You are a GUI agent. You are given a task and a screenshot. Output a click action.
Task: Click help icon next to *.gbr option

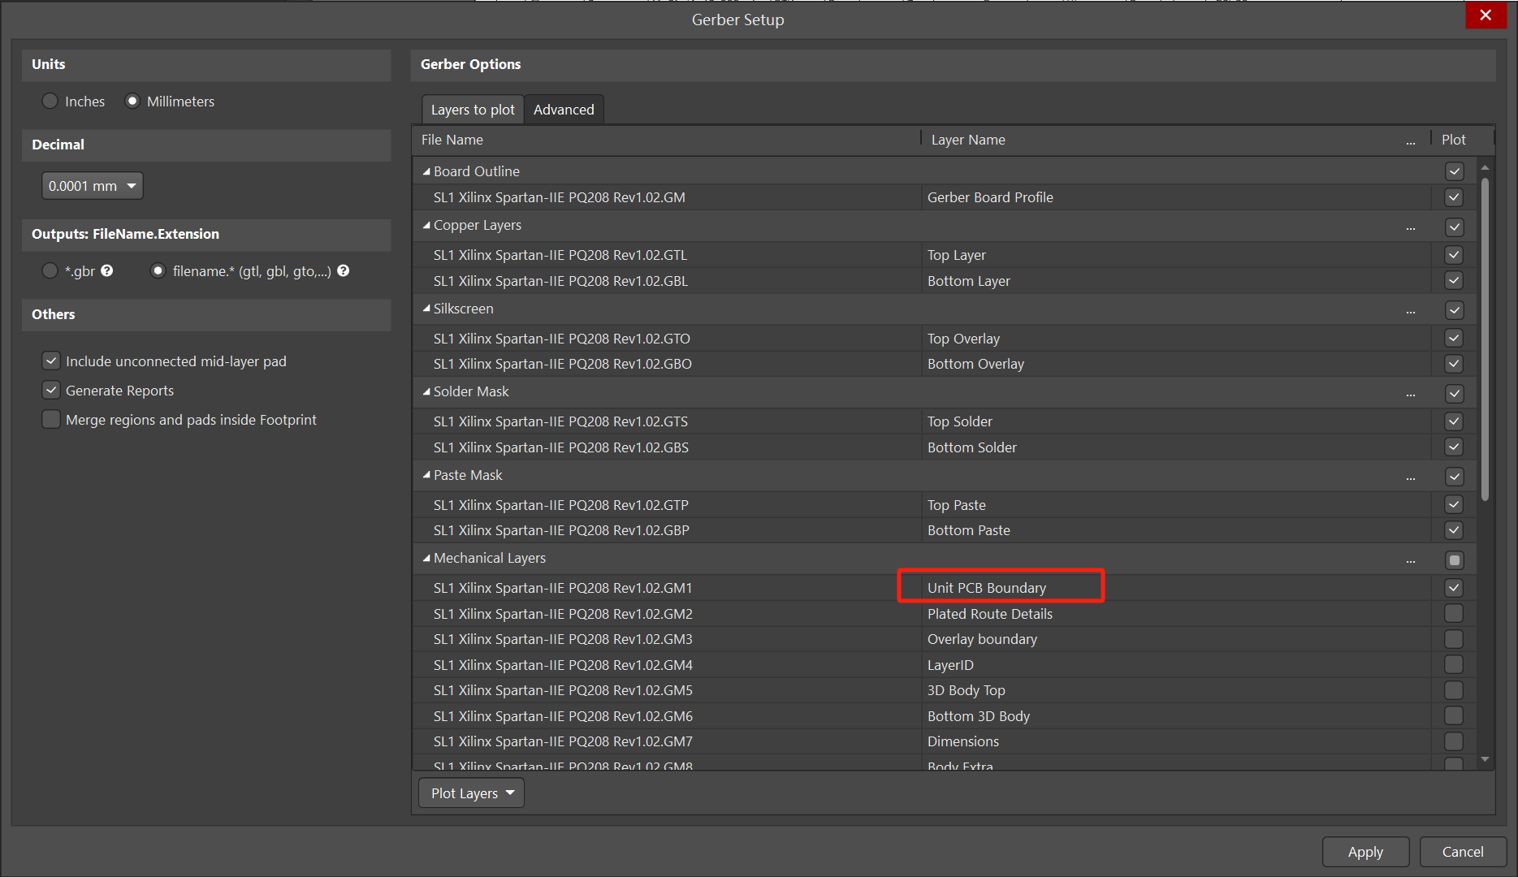coord(107,271)
